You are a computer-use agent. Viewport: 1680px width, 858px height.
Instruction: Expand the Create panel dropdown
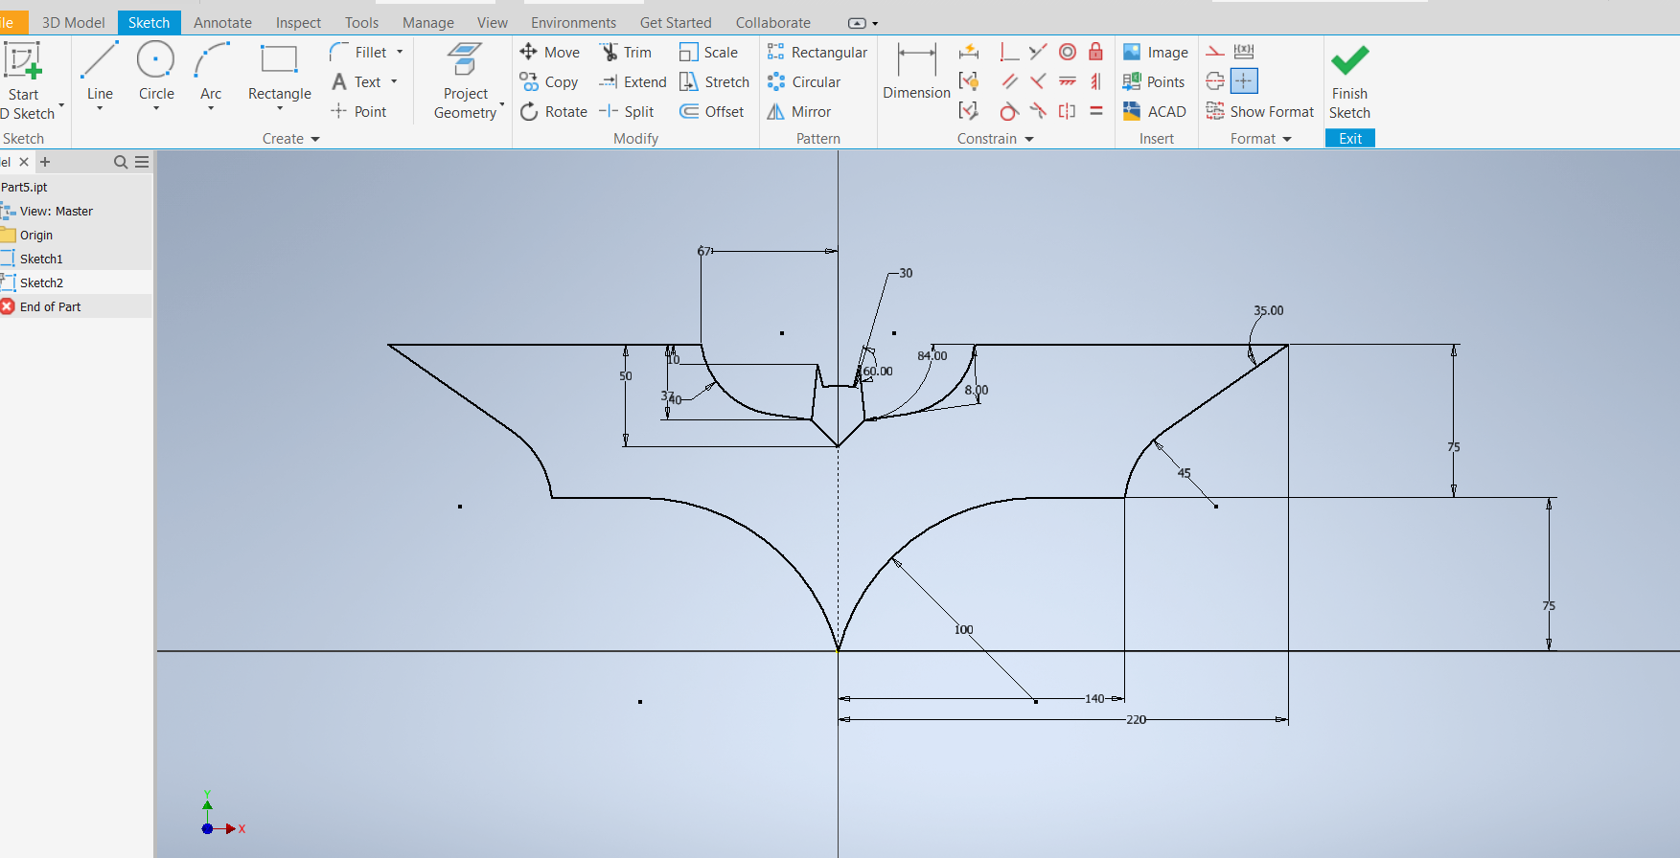pyautogui.click(x=315, y=139)
